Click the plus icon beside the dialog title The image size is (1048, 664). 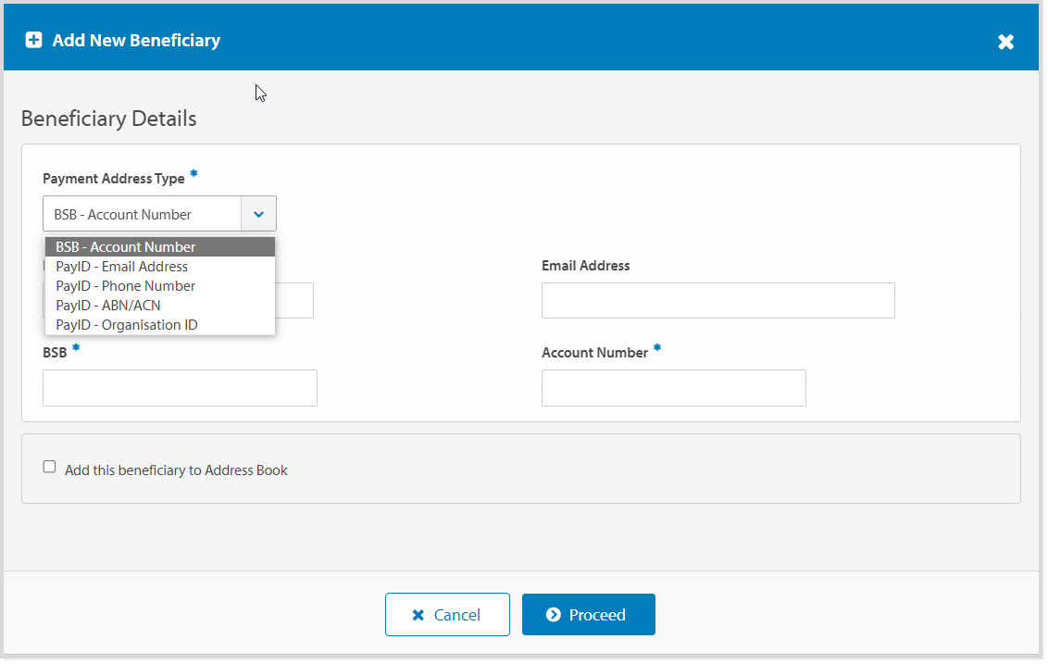pyautogui.click(x=33, y=40)
